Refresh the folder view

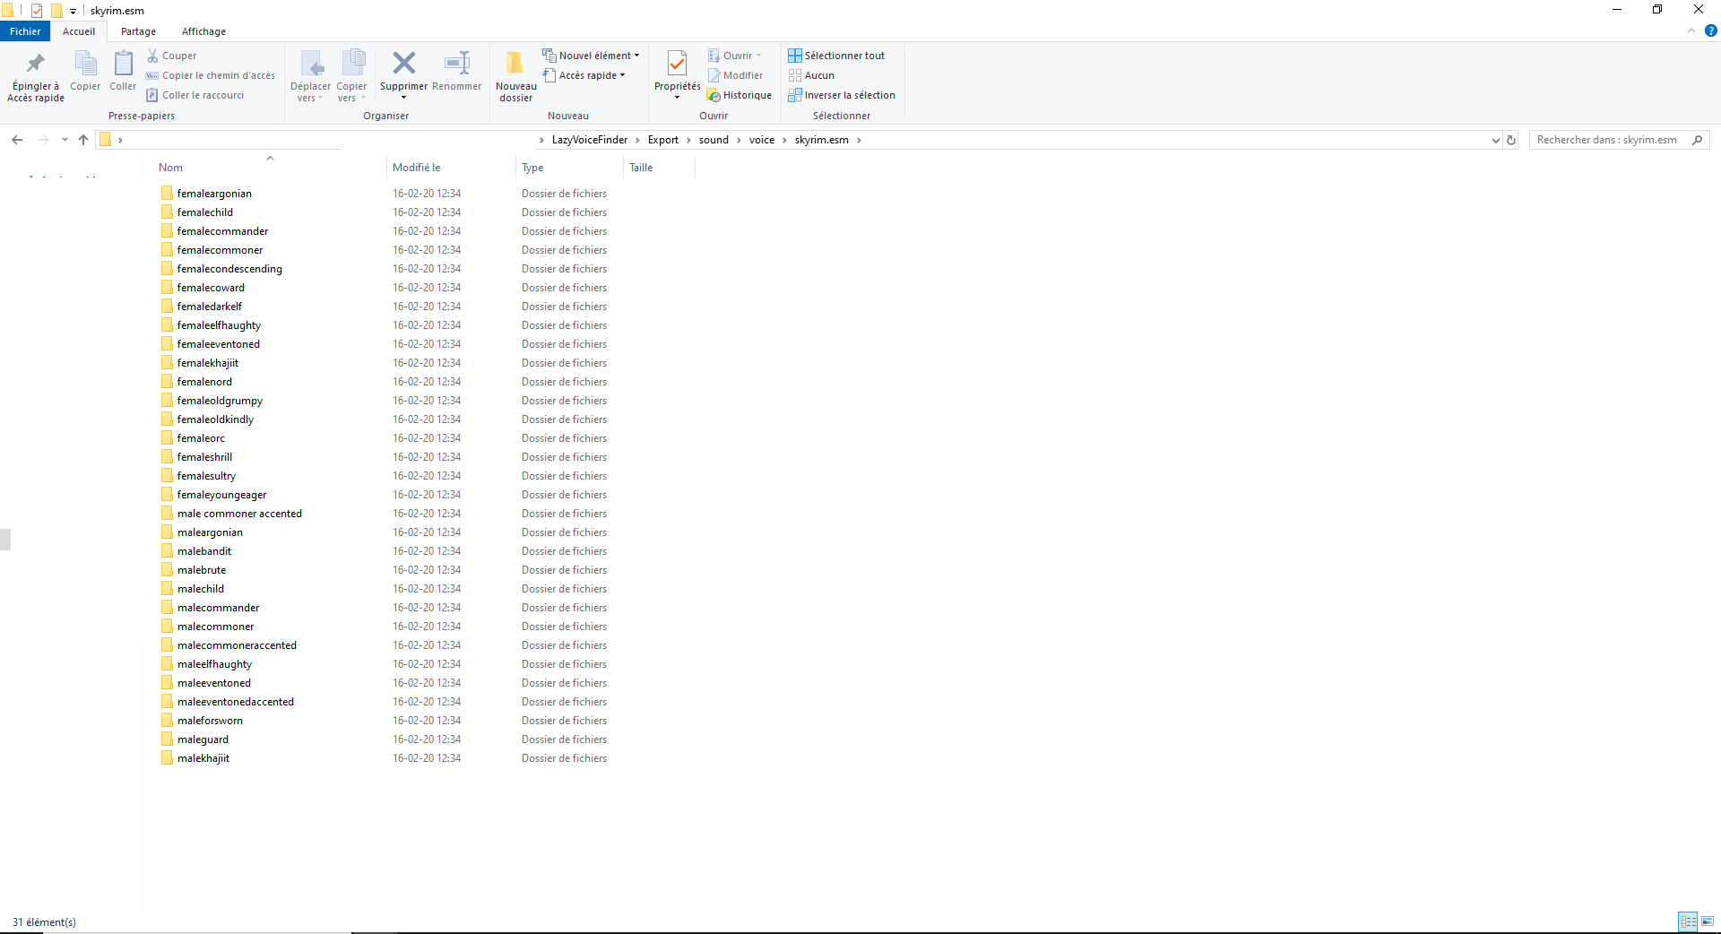click(x=1511, y=140)
